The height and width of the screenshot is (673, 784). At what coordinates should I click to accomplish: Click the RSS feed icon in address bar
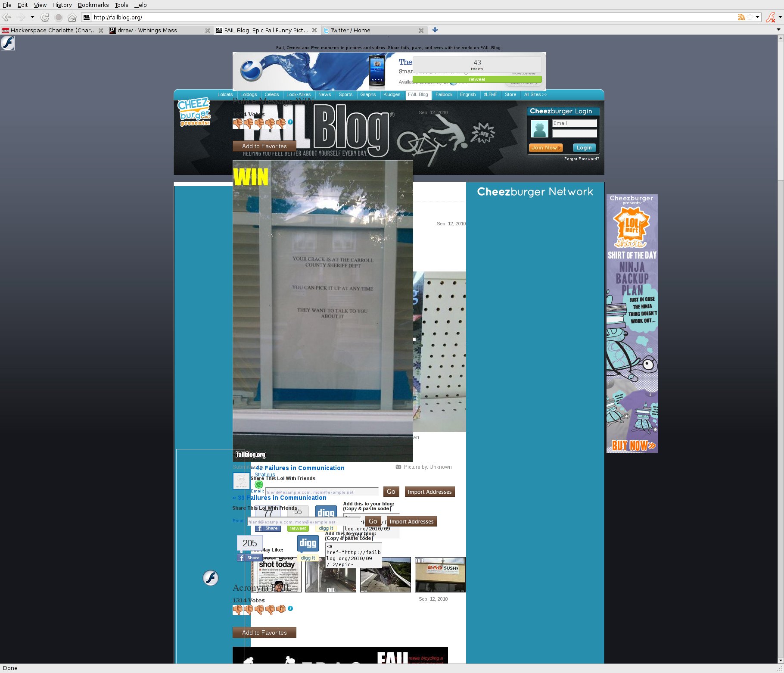741,17
